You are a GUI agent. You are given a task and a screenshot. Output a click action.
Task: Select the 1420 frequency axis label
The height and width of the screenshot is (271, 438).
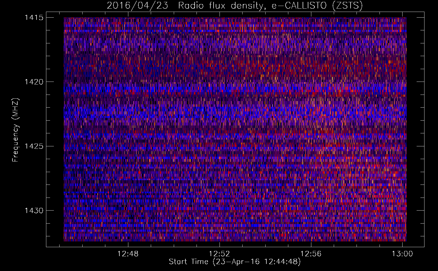pos(34,82)
